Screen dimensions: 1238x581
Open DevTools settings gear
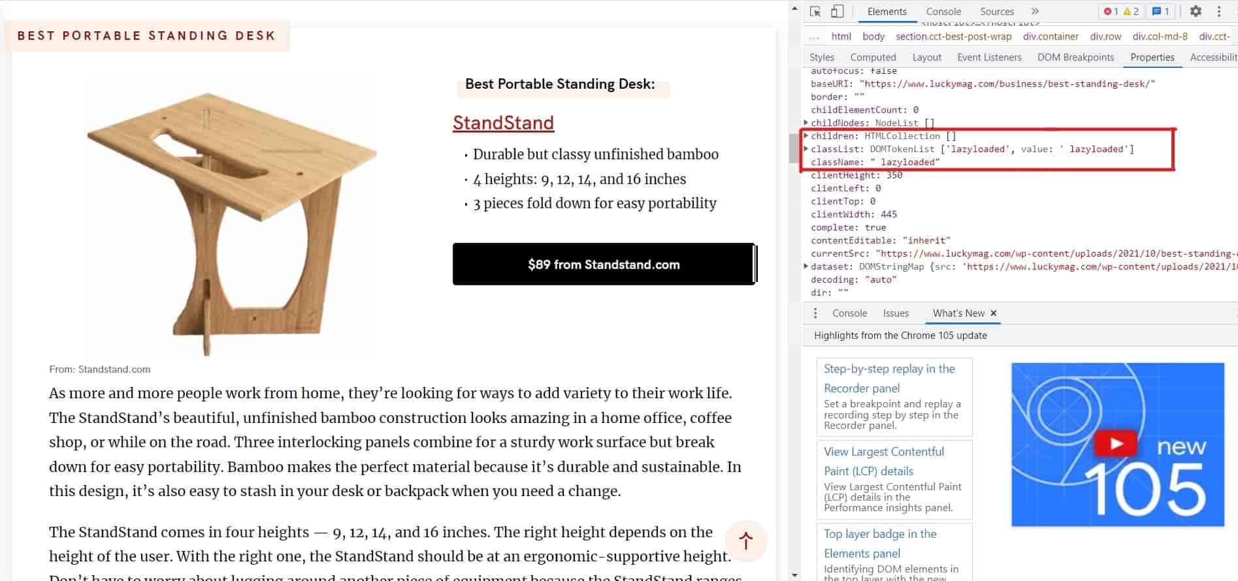(x=1196, y=11)
